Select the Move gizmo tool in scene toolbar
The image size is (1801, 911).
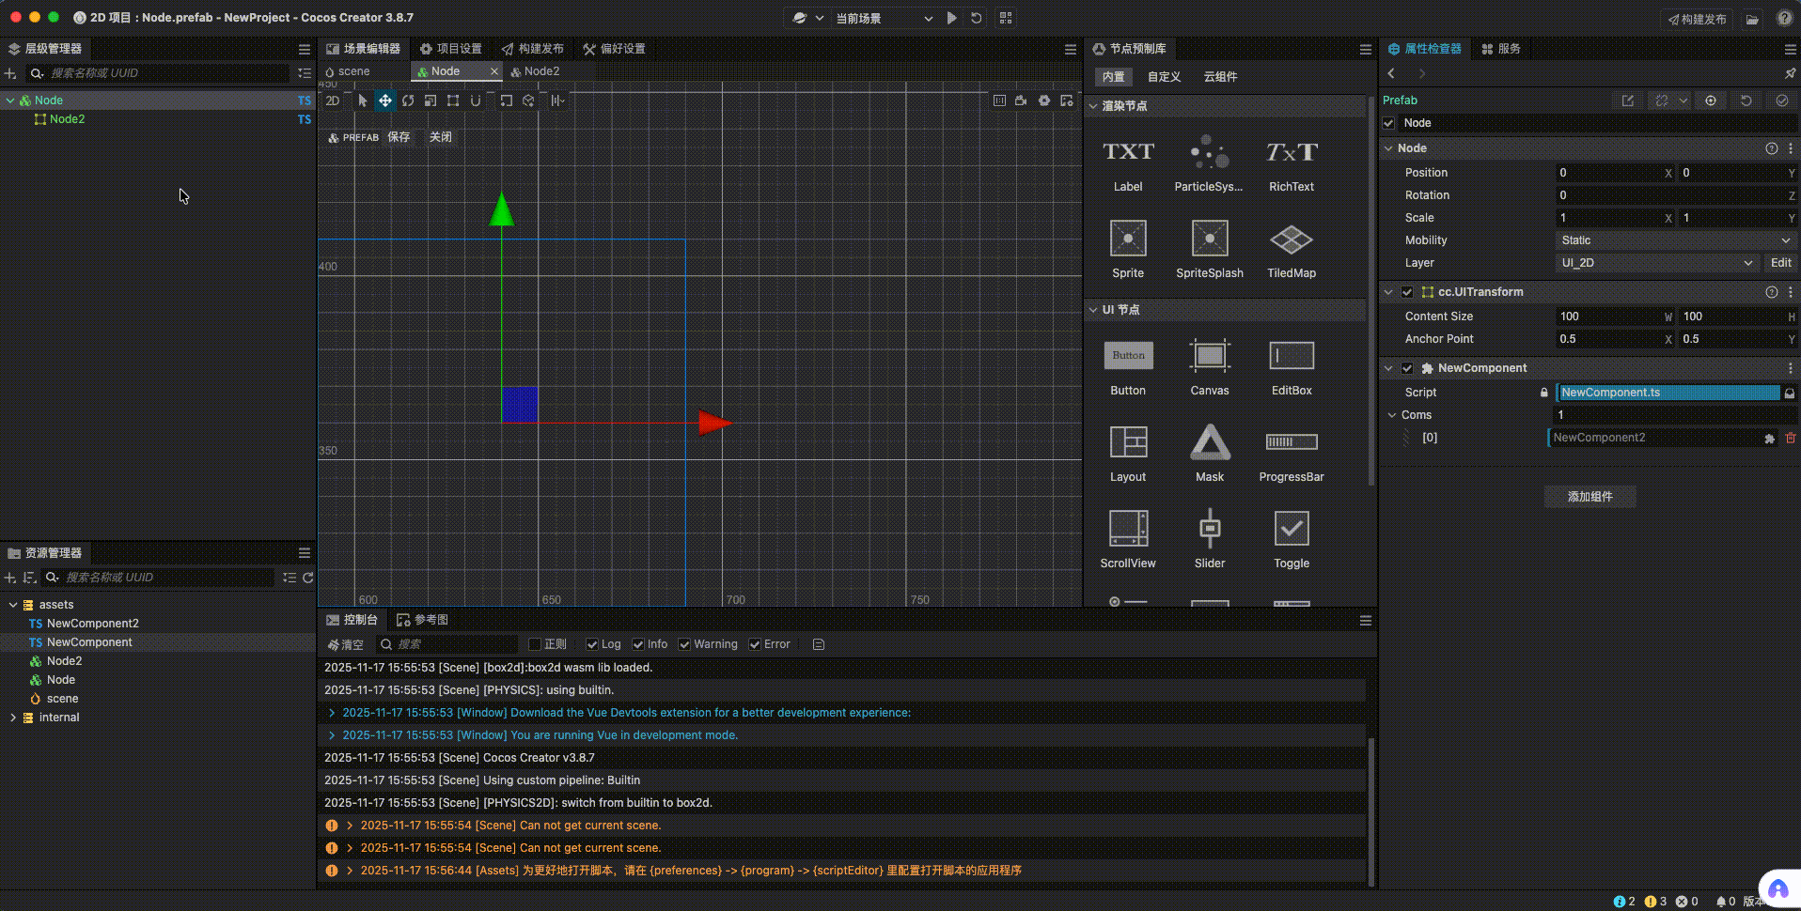(385, 100)
